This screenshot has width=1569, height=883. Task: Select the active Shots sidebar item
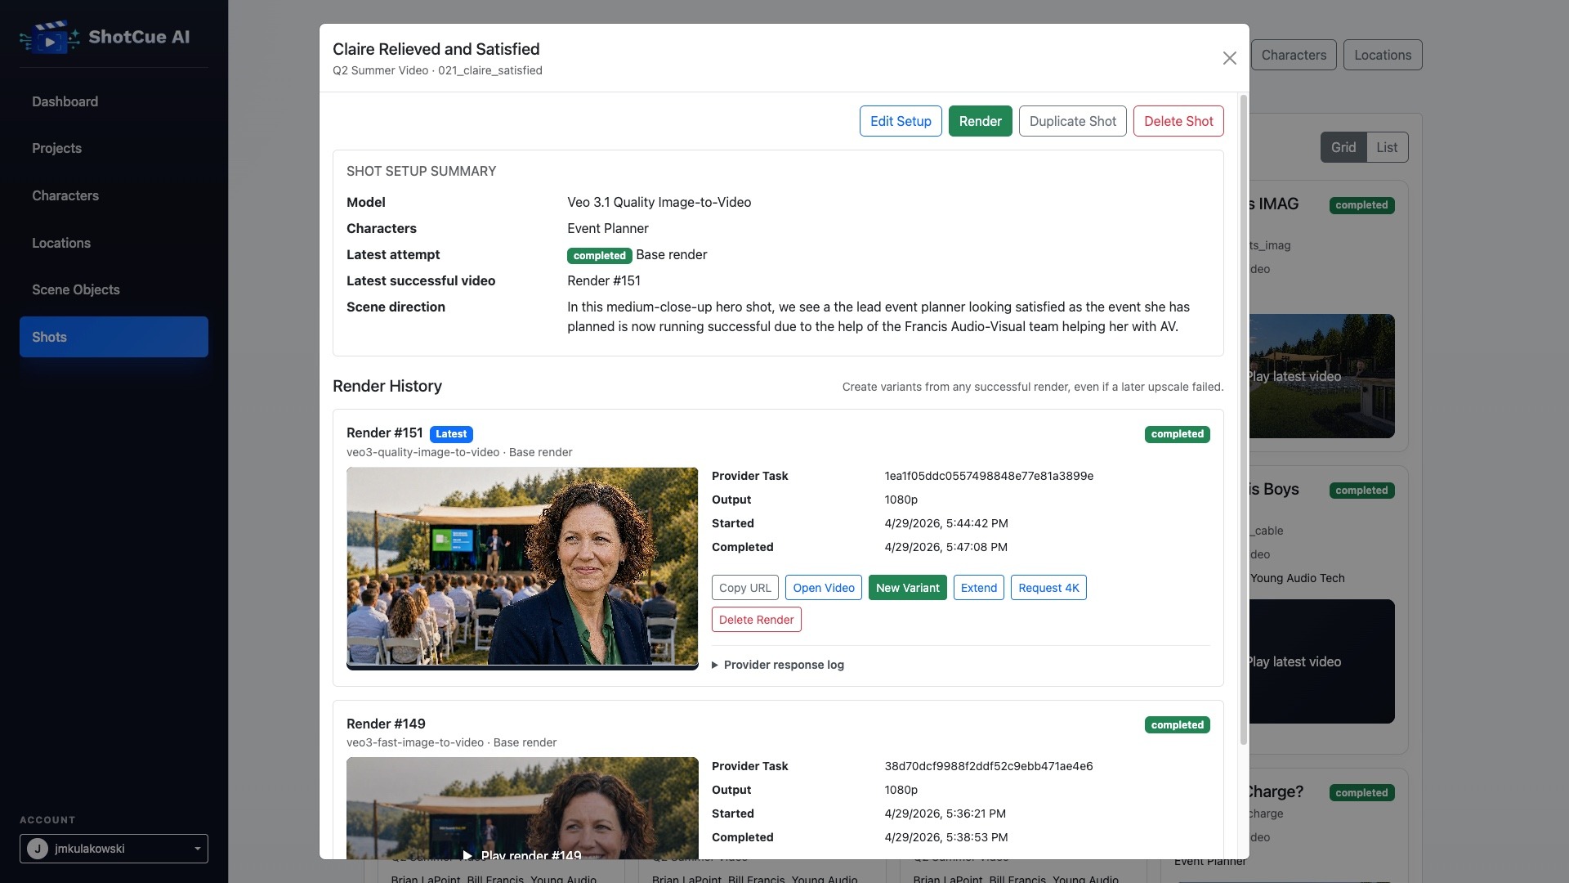[114, 337]
